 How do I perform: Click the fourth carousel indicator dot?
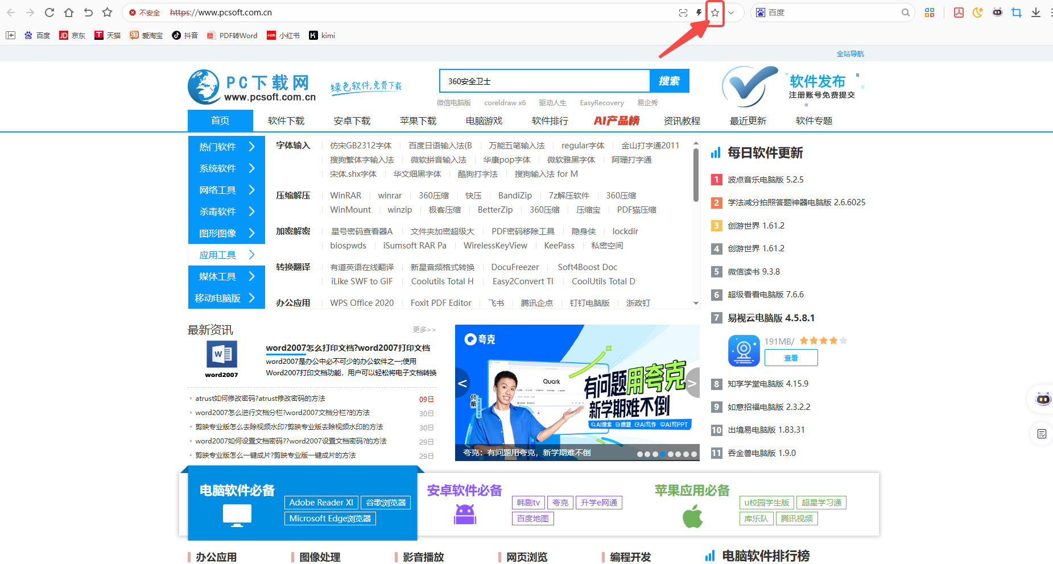(662, 454)
